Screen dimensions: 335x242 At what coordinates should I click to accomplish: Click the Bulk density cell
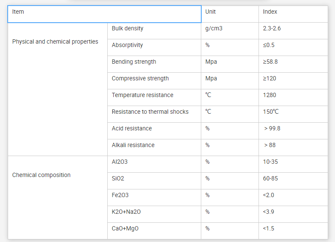coord(154,30)
